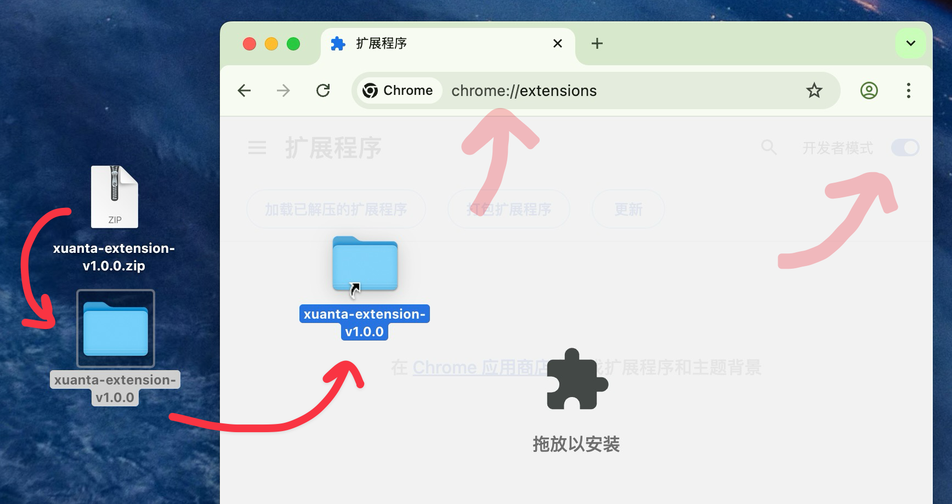
Task: Open the extensions page hamburger menu
Action: point(257,147)
